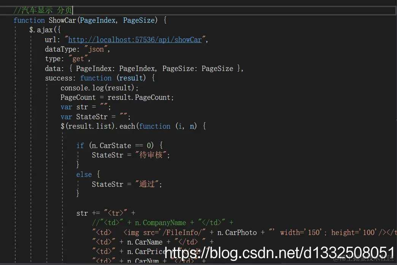397x265 pixels.
Task: Select the "json" dataType value
Action: 96,49
